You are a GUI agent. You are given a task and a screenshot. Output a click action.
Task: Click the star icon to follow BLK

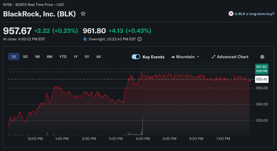83,14
